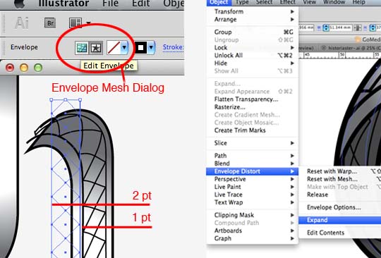
Task: Click the constrain proportions link icon
Action: point(357,27)
